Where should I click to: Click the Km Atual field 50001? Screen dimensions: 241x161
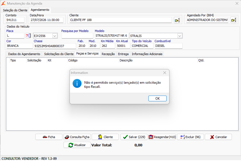point(123,46)
